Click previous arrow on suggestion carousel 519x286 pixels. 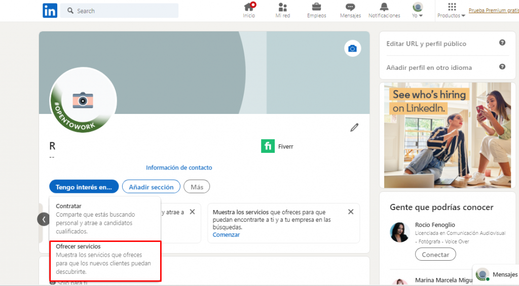44,219
